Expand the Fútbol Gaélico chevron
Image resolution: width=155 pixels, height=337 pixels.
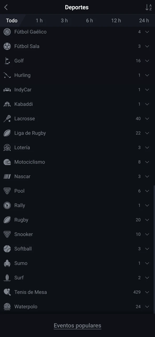point(147,32)
